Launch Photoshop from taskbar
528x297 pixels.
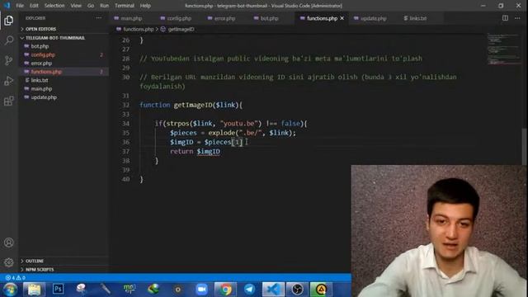58,289
